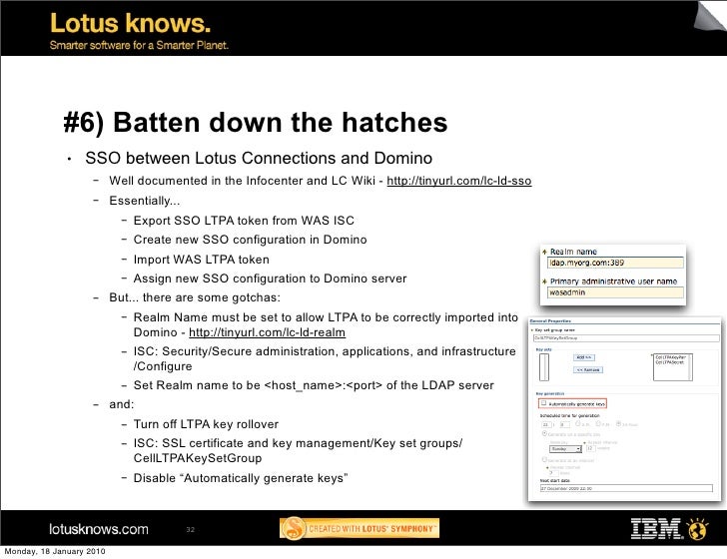Screen dimensions: 727x559
Task: Click the Realm name input field
Action: (616, 263)
